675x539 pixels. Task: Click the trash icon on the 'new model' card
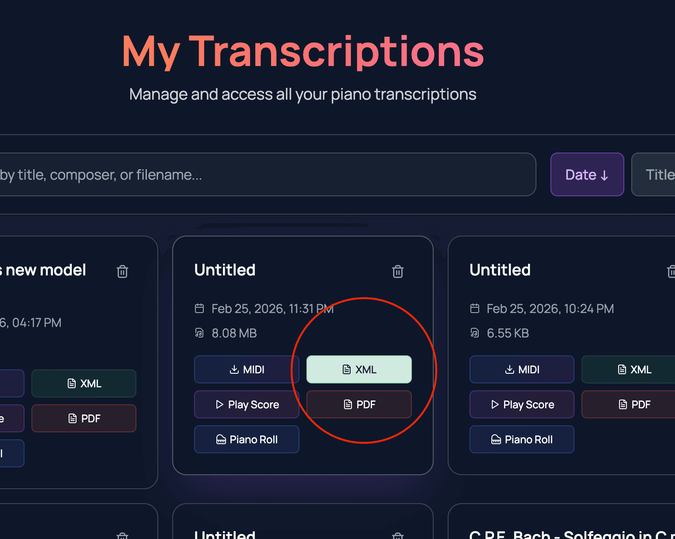coord(122,271)
